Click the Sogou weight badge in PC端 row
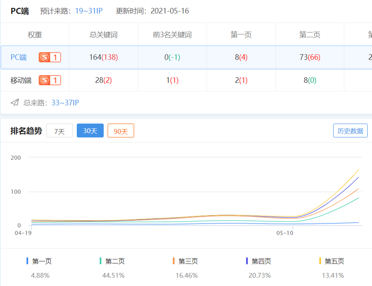This screenshot has width=372, height=286. click(x=50, y=57)
